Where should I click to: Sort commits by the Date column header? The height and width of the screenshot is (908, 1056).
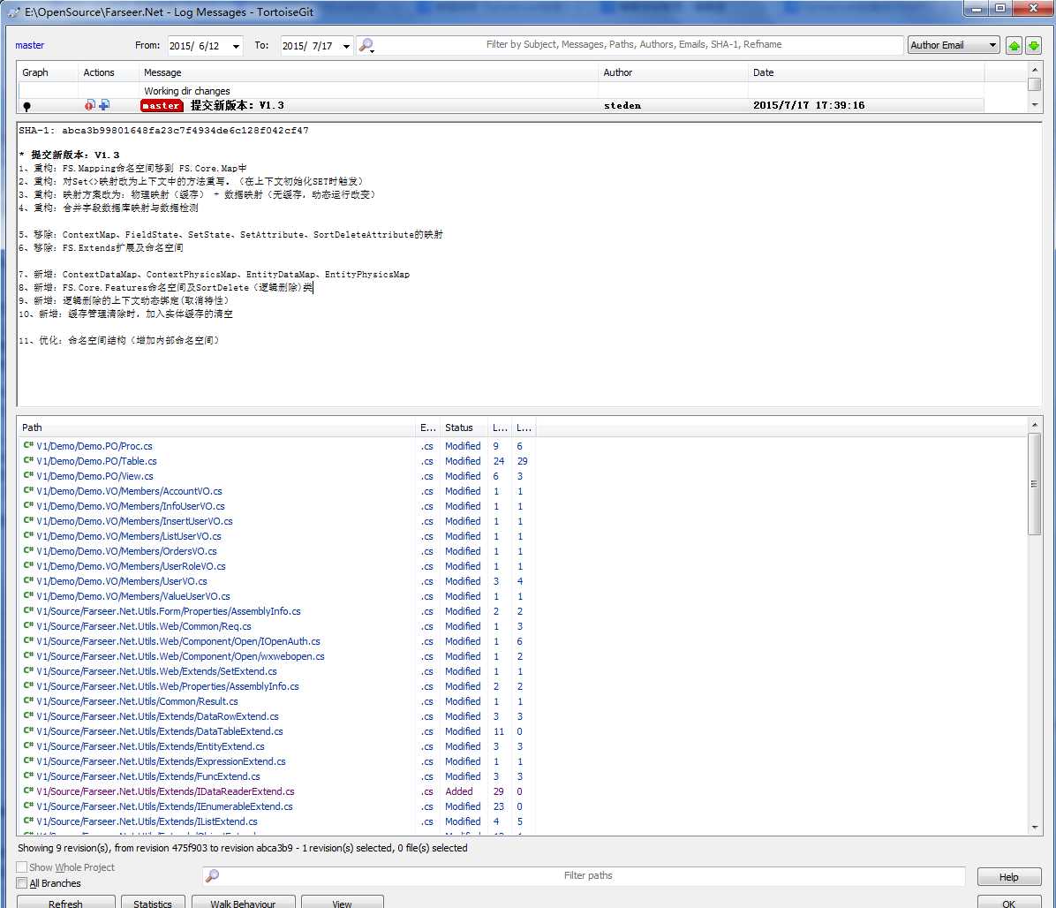(866, 72)
